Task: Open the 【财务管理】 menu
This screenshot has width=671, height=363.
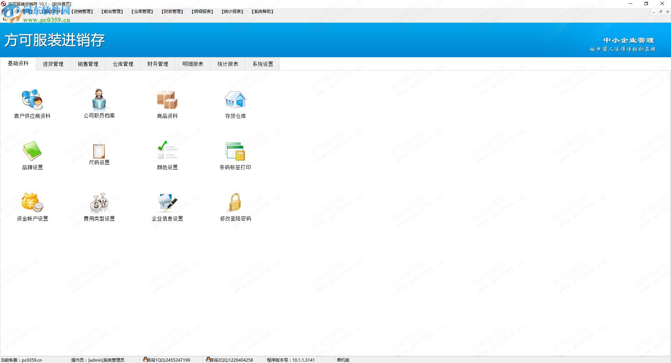Action: pos(172,11)
